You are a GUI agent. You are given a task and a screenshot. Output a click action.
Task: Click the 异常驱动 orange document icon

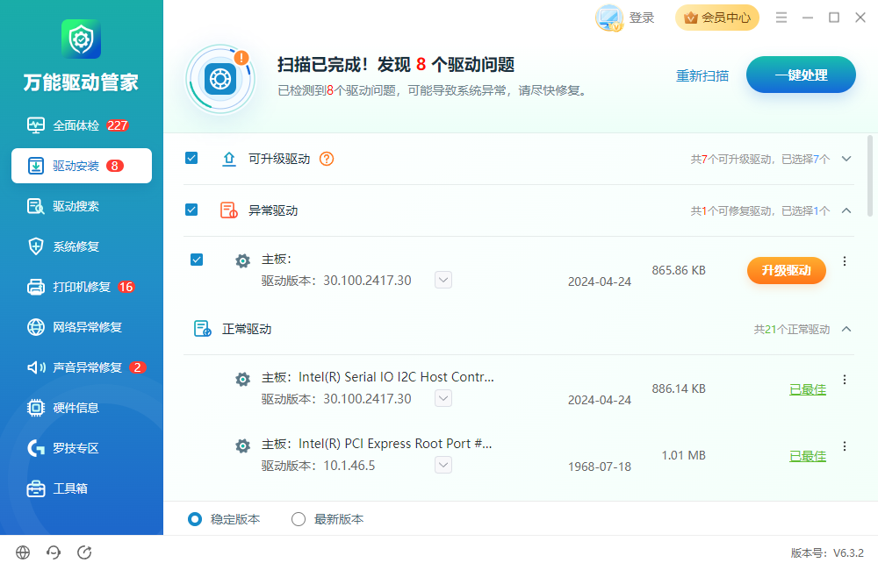228,210
